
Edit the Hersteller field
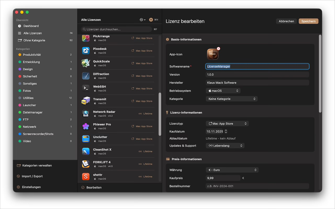tap(258, 83)
